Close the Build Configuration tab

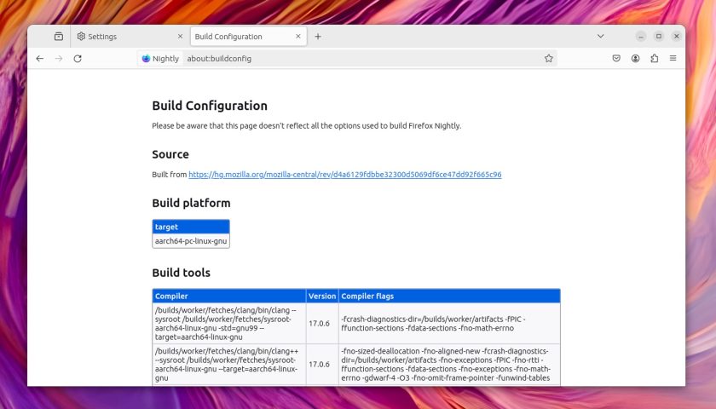click(298, 37)
